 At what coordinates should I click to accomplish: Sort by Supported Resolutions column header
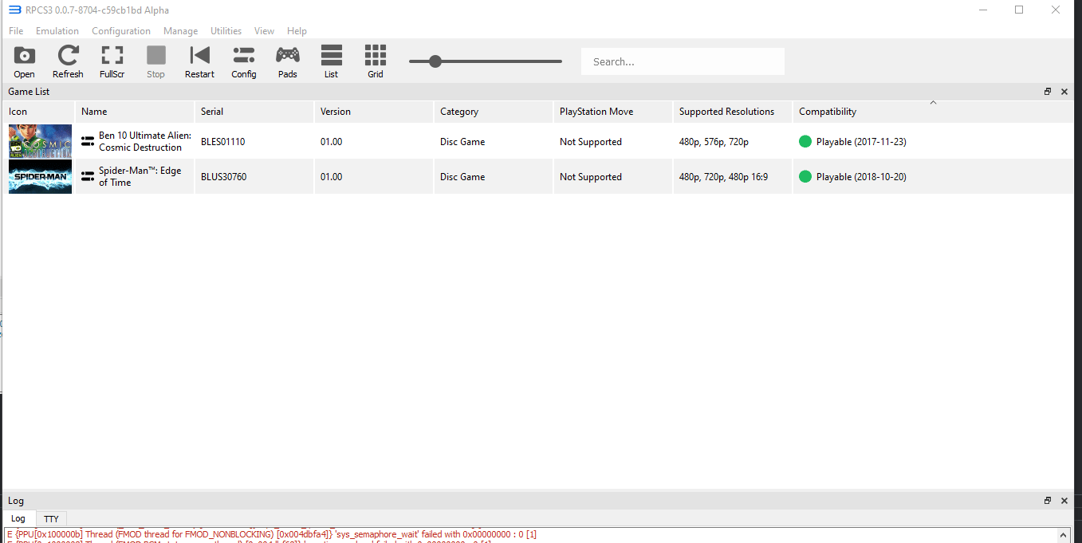(x=733, y=112)
